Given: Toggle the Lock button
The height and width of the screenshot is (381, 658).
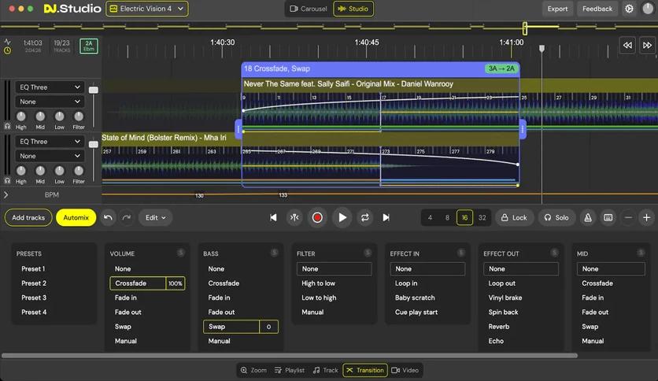Looking at the screenshot, I should (514, 217).
